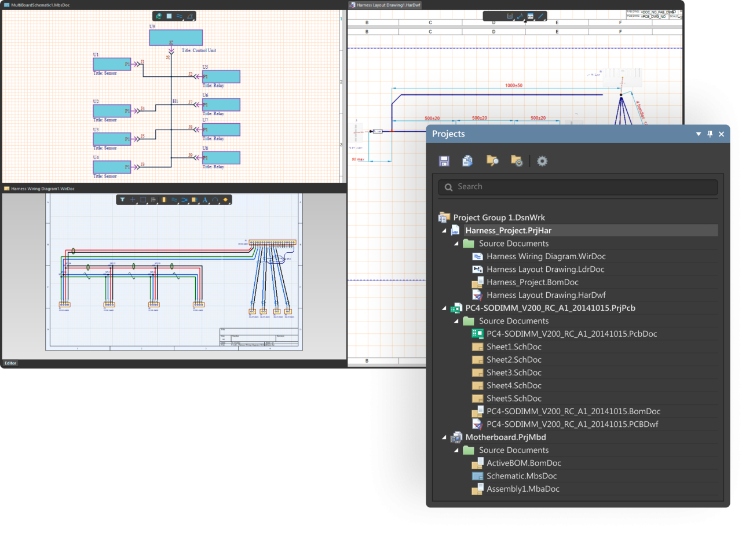Viewport: 753px width, 538px height.
Task: Click the Save icon in Projects panel
Action: tap(444, 161)
